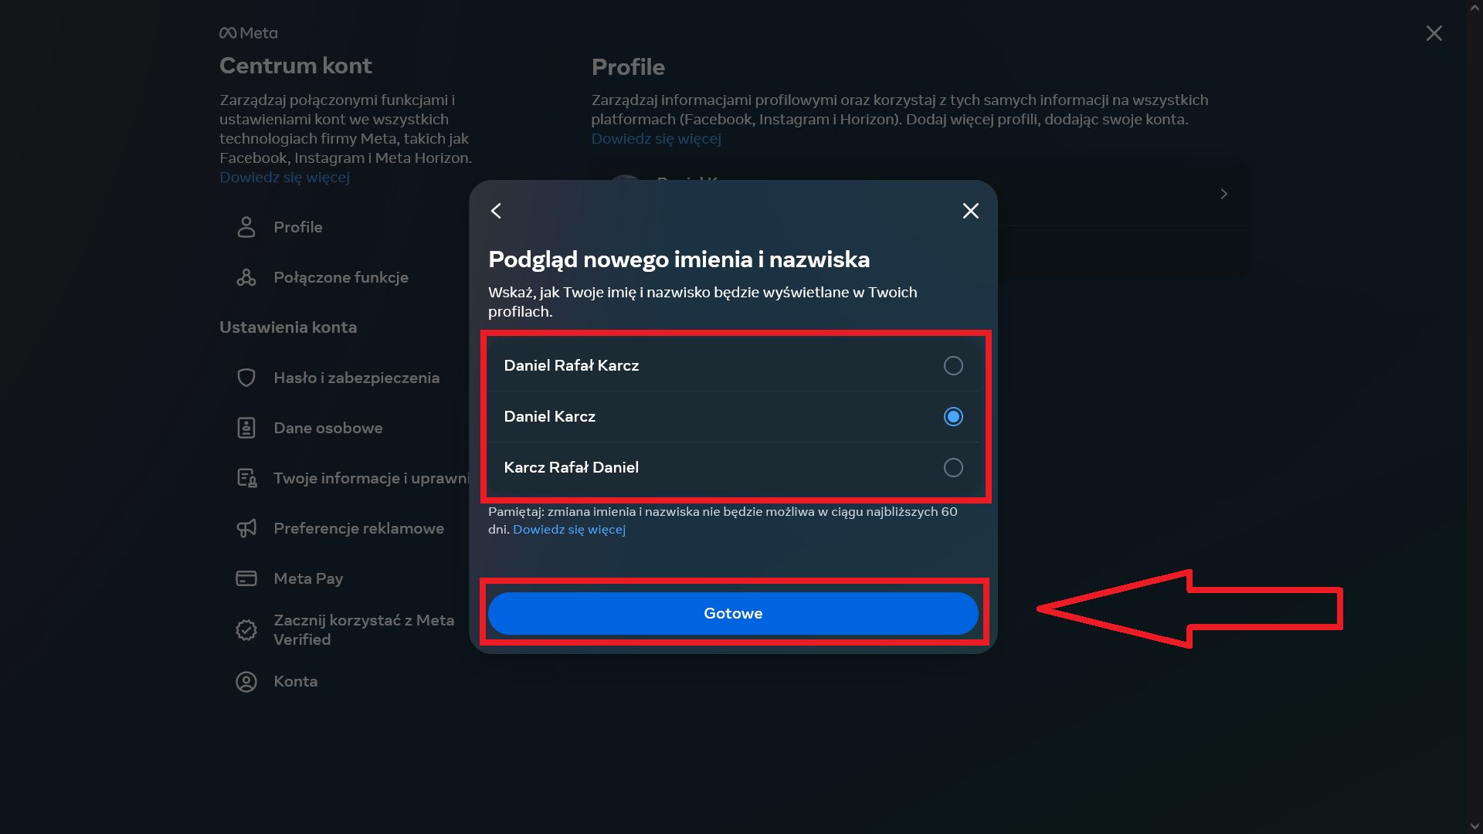Switch to Ustawienia konta section
This screenshot has height=834, width=1483.
[287, 327]
